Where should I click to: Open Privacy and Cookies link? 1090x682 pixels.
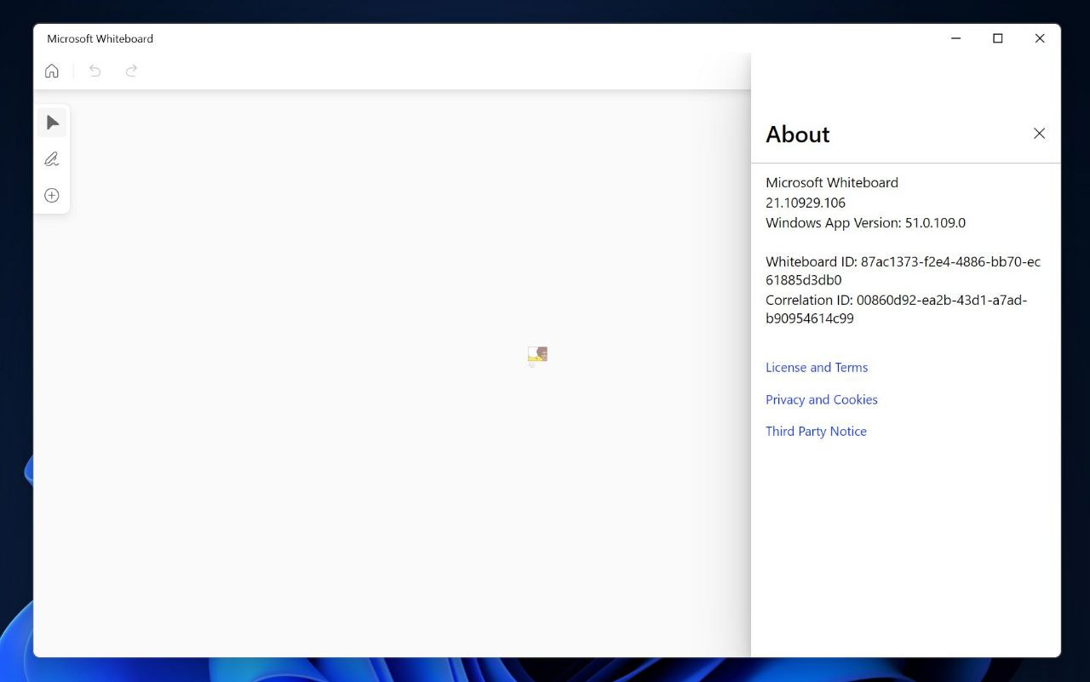[822, 399]
